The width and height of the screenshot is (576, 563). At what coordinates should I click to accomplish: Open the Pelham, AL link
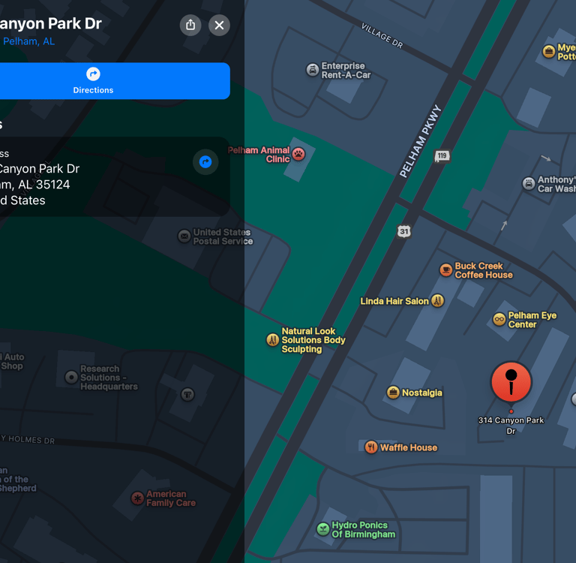(x=28, y=41)
